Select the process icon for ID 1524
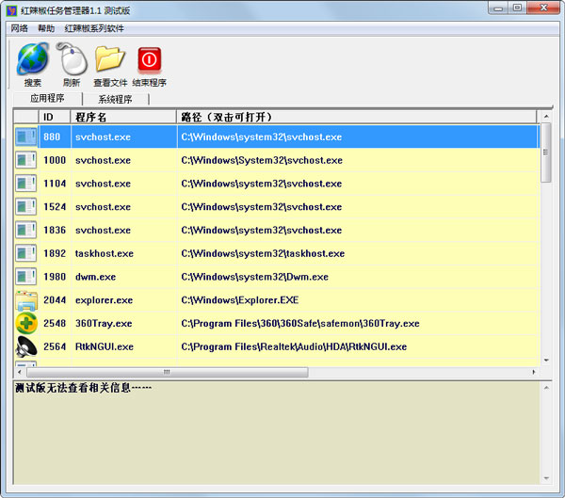 pos(26,207)
